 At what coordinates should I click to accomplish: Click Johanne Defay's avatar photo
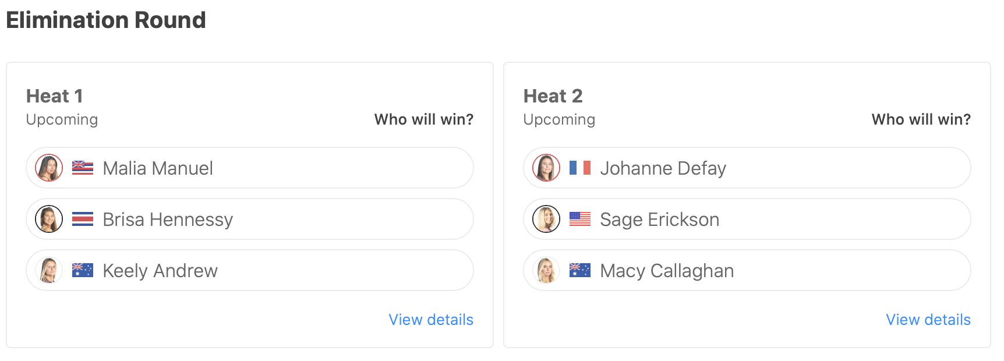(546, 168)
